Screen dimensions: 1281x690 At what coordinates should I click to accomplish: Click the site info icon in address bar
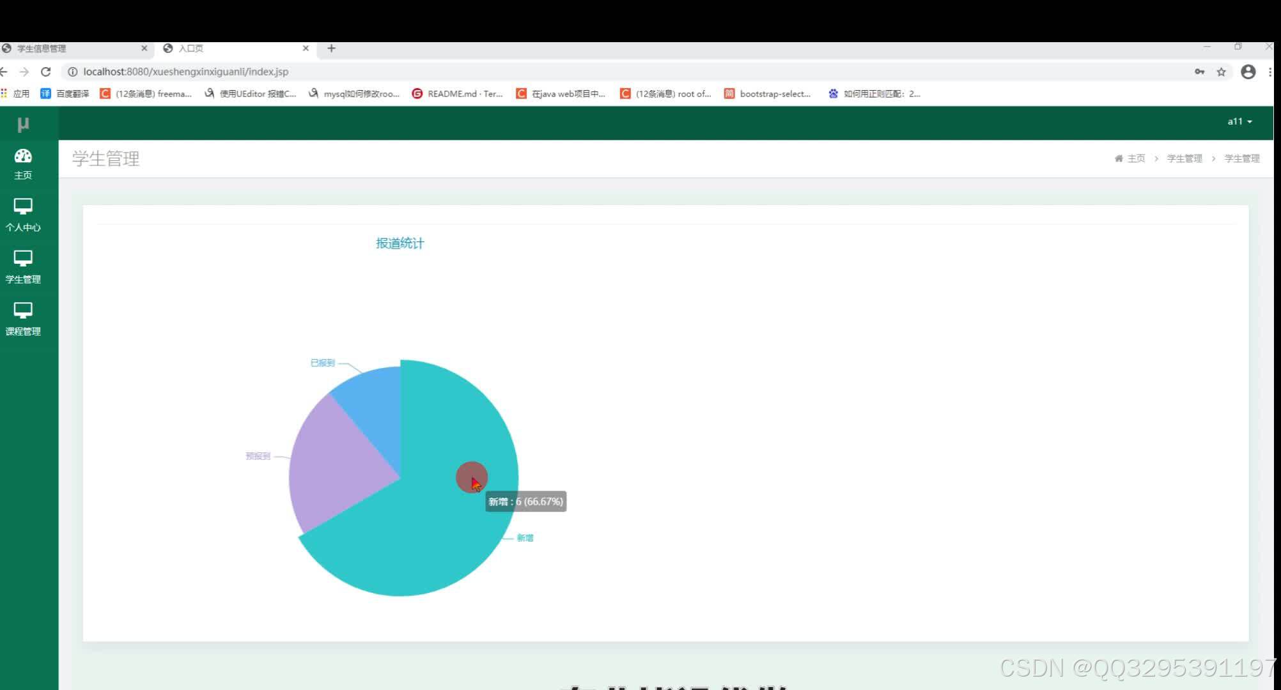click(x=72, y=72)
